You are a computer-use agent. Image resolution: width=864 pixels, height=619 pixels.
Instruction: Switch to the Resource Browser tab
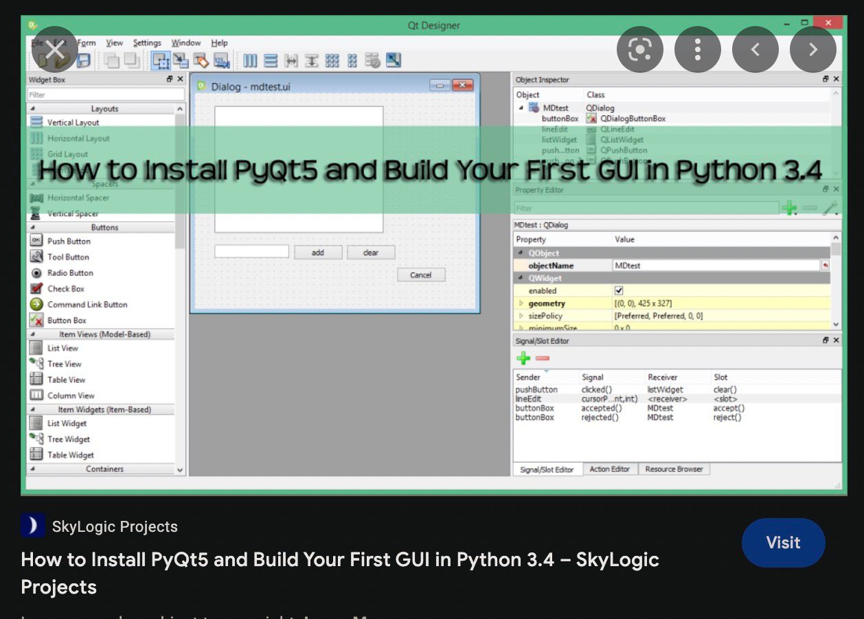point(674,469)
